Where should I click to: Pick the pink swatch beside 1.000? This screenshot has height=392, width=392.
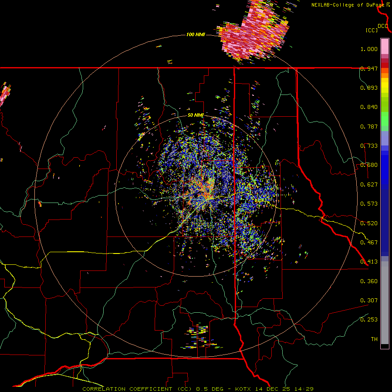pos(385,47)
